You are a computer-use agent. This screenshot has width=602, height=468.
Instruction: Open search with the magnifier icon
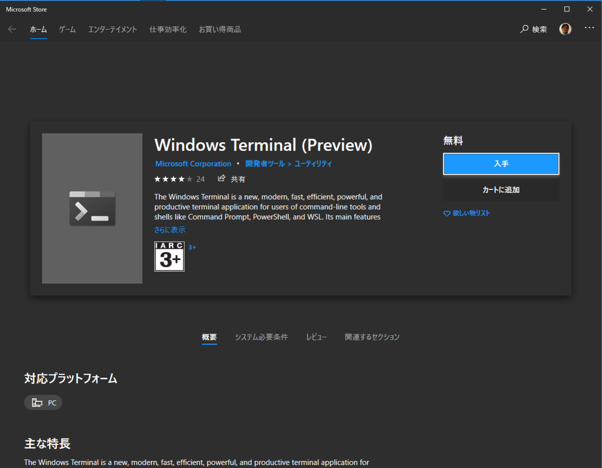coord(524,29)
